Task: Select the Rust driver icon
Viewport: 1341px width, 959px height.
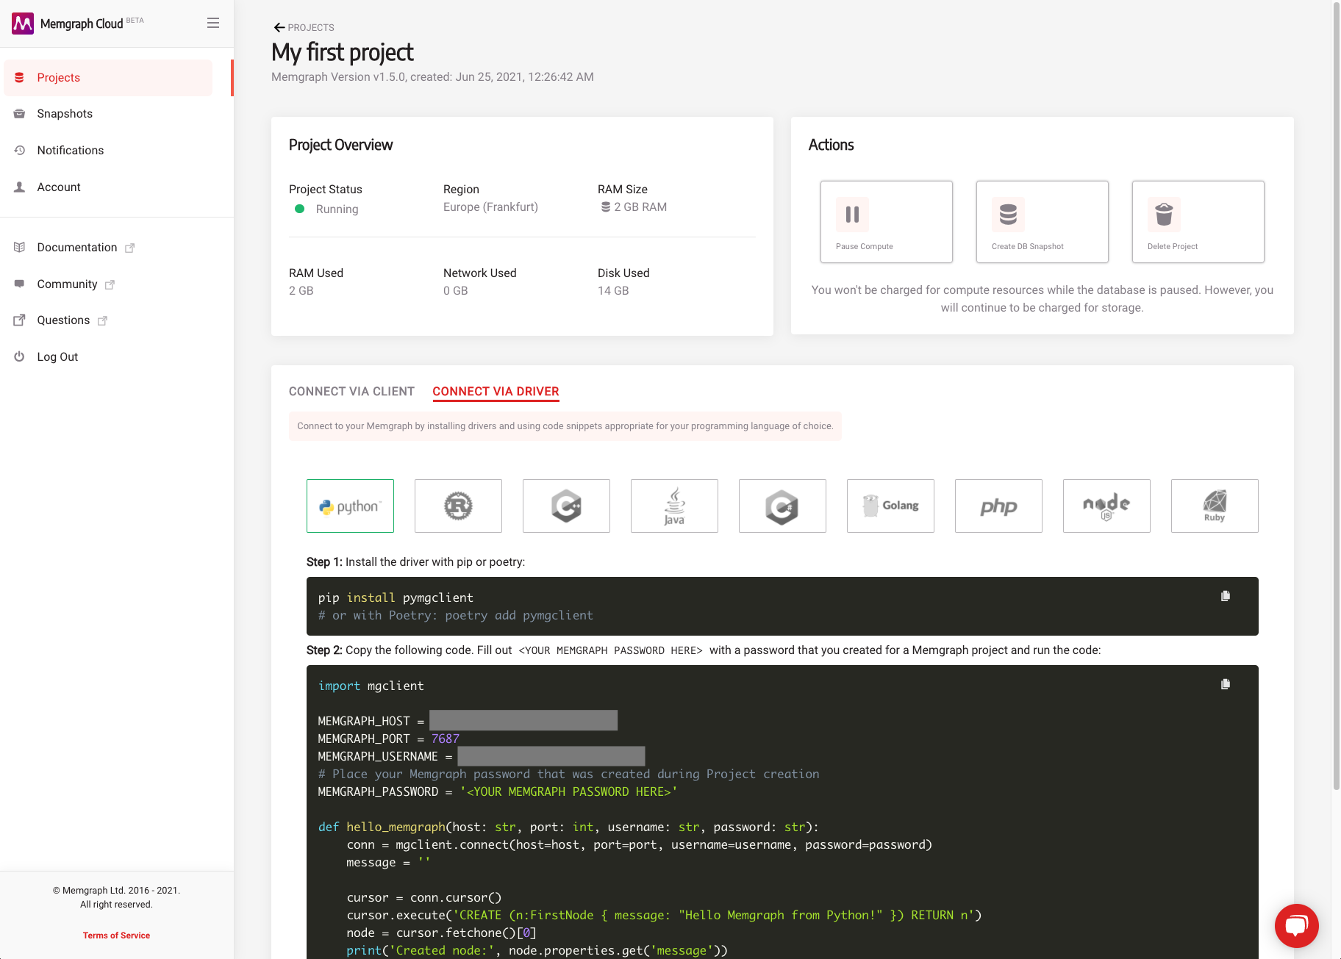Action: [458, 506]
